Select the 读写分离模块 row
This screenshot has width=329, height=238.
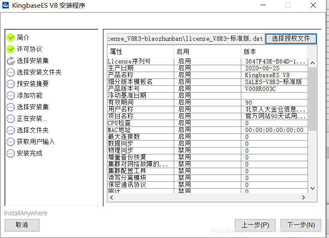(x=207, y=178)
